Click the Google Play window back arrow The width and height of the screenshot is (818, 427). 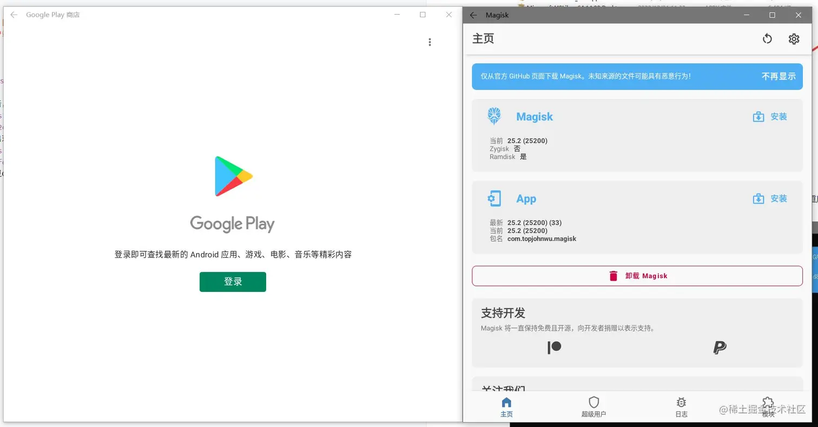(14, 15)
